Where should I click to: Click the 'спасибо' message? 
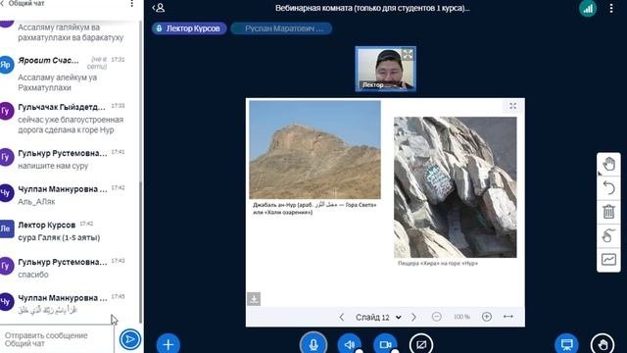(x=33, y=275)
